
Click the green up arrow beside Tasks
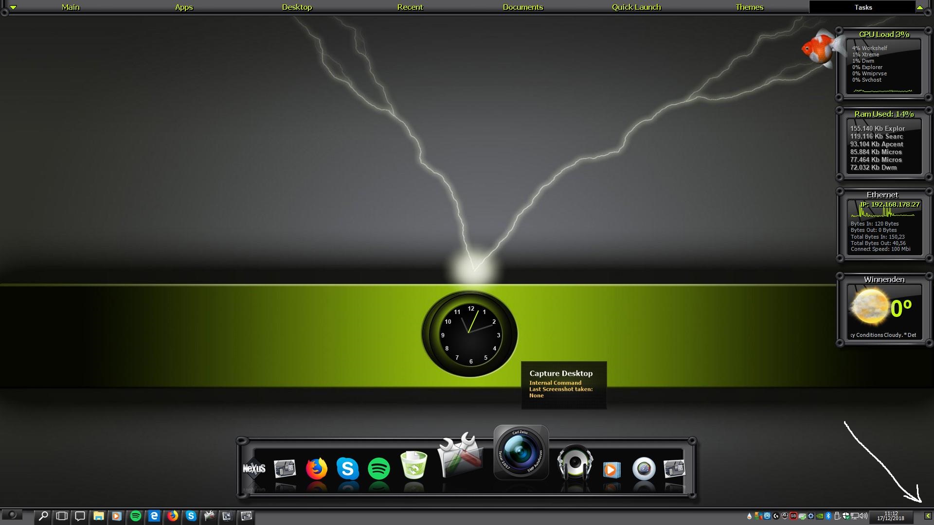pyautogui.click(x=919, y=7)
